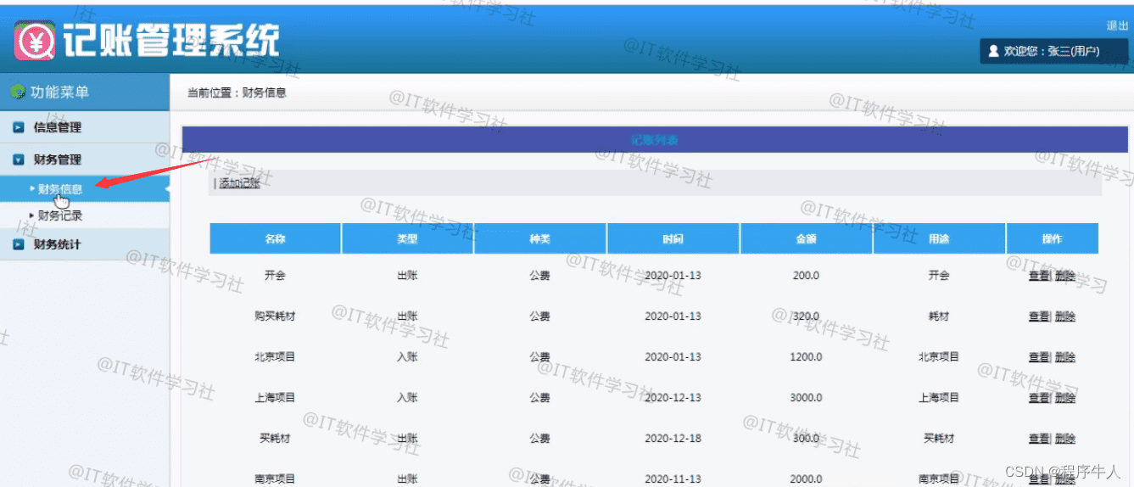The height and width of the screenshot is (487, 1134).
Task: Click the 入账 type cell in 北京项目 row
Action: [x=407, y=357]
